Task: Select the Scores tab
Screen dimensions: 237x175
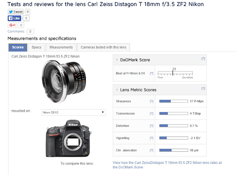Action: tap(18, 47)
